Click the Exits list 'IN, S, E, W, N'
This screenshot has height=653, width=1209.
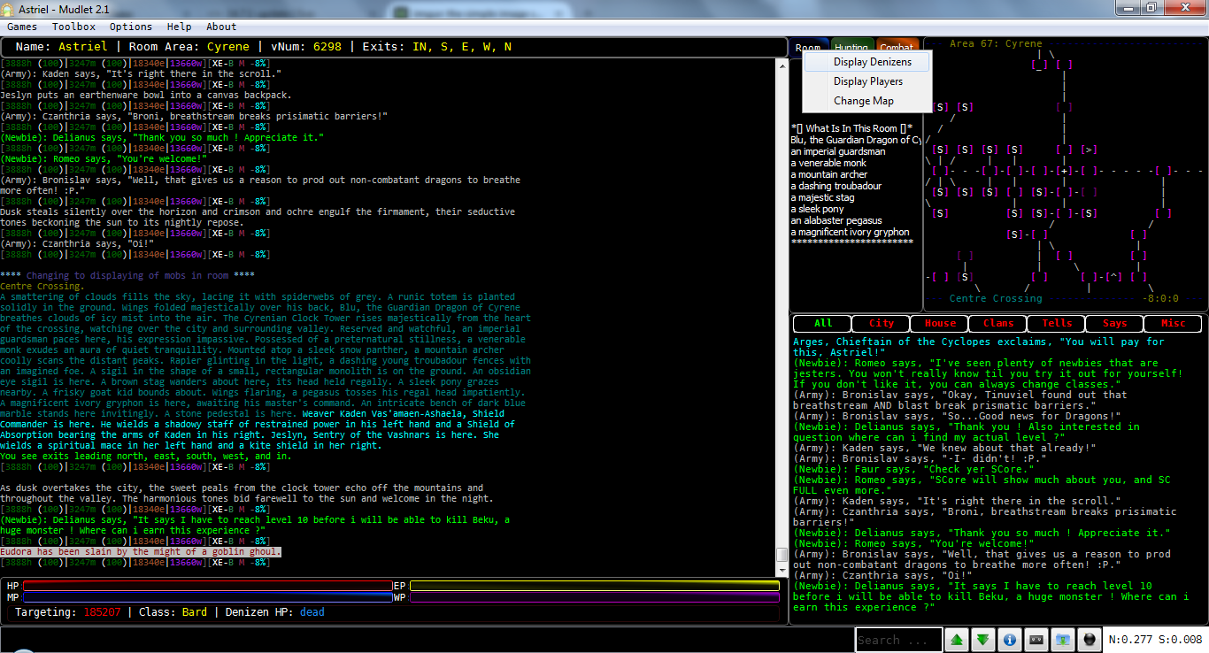[462, 47]
